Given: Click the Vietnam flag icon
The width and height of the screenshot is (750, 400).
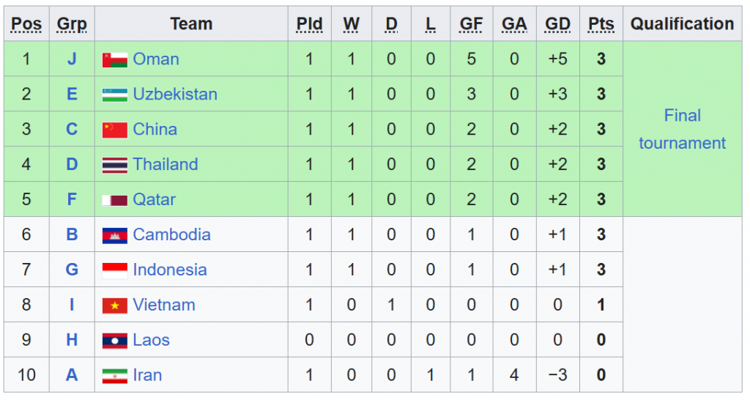Looking at the screenshot, I should click(x=115, y=305).
